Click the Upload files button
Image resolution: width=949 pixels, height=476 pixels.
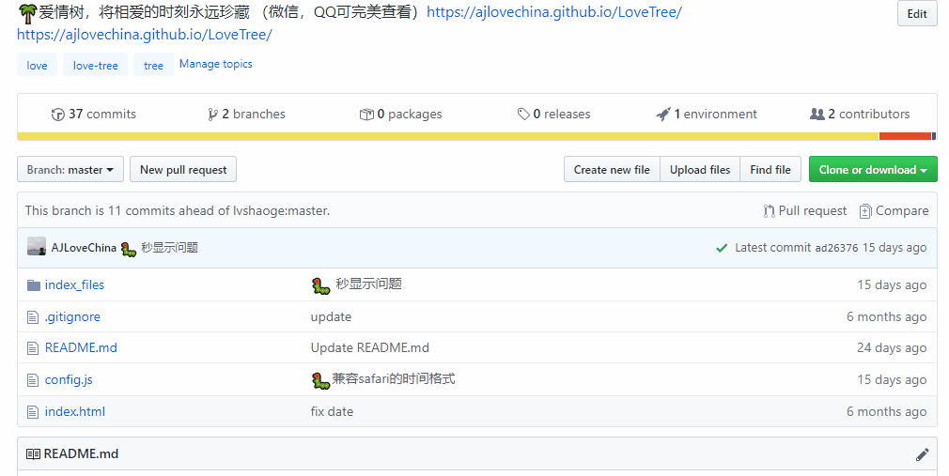pyautogui.click(x=700, y=169)
